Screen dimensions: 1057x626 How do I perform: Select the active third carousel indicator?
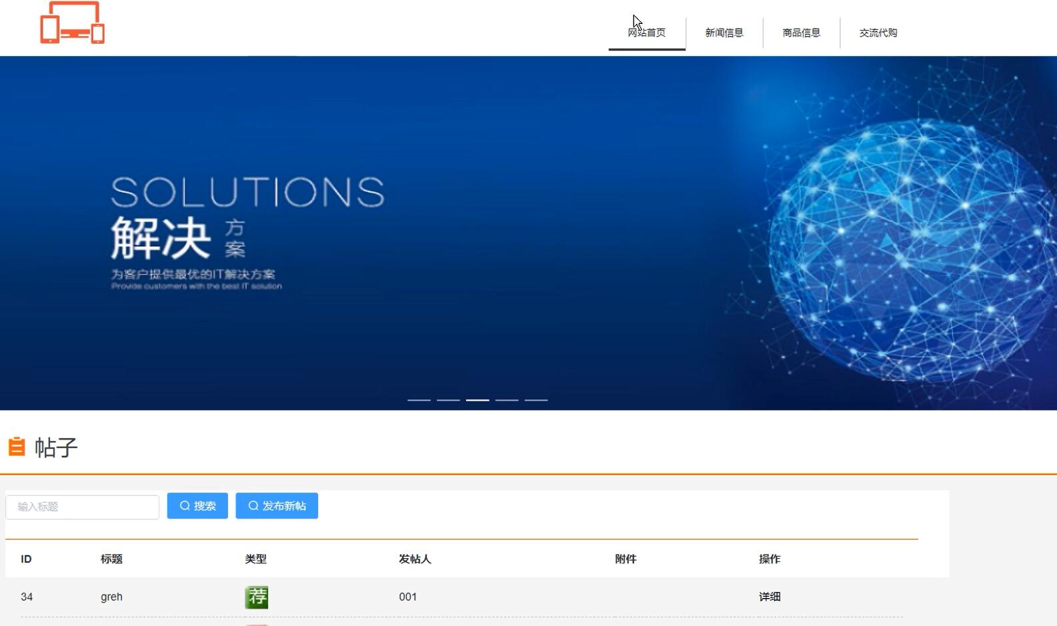(x=477, y=400)
